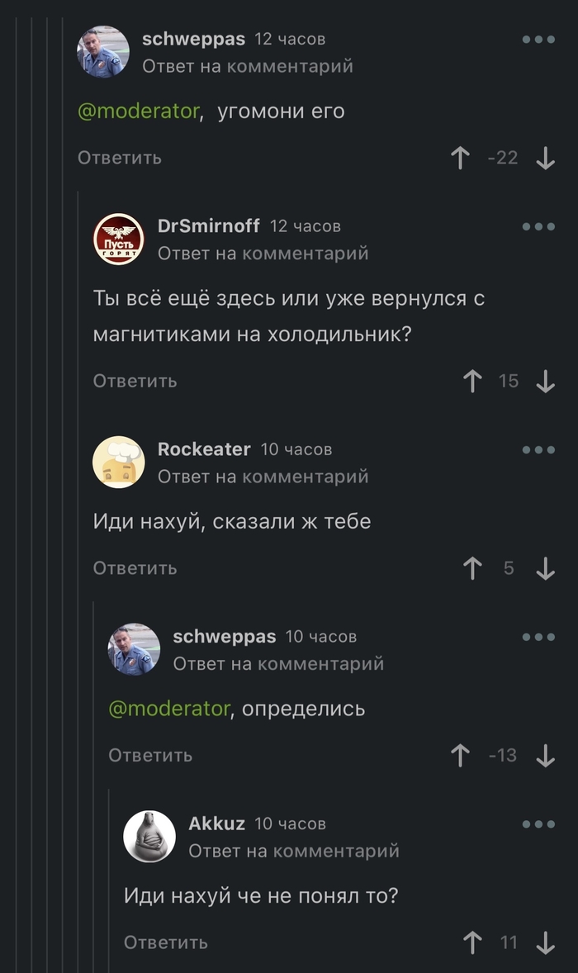Upvote schweppas's "угомони его" comment

pyautogui.click(x=460, y=158)
